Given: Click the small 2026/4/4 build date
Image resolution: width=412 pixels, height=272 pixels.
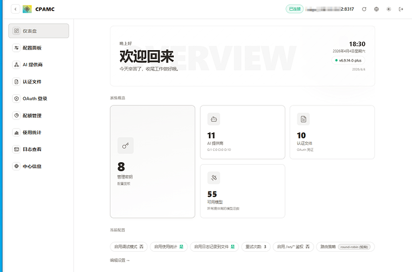Looking at the screenshot, I should (x=359, y=69).
